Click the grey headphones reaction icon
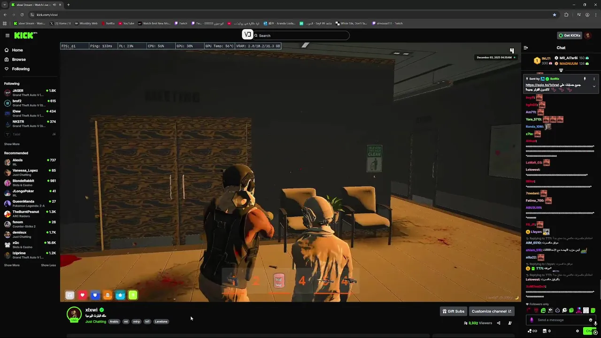This screenshot has height=338, width=601. tap(69, 295)
